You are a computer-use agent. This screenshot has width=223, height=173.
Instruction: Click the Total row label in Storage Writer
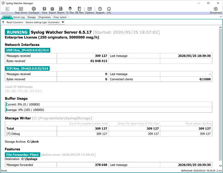(x=10, y=129)
